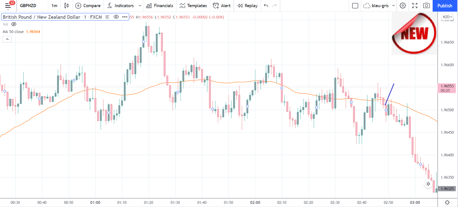Open the Templates menu
This screenshot has width=458, height=207.
click(x=193, y=5)
